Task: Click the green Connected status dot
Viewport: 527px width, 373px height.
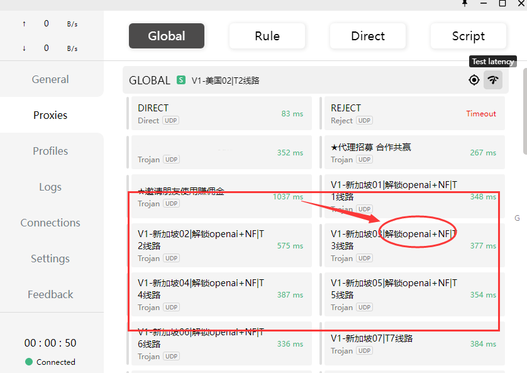Action: coord(29,362)
